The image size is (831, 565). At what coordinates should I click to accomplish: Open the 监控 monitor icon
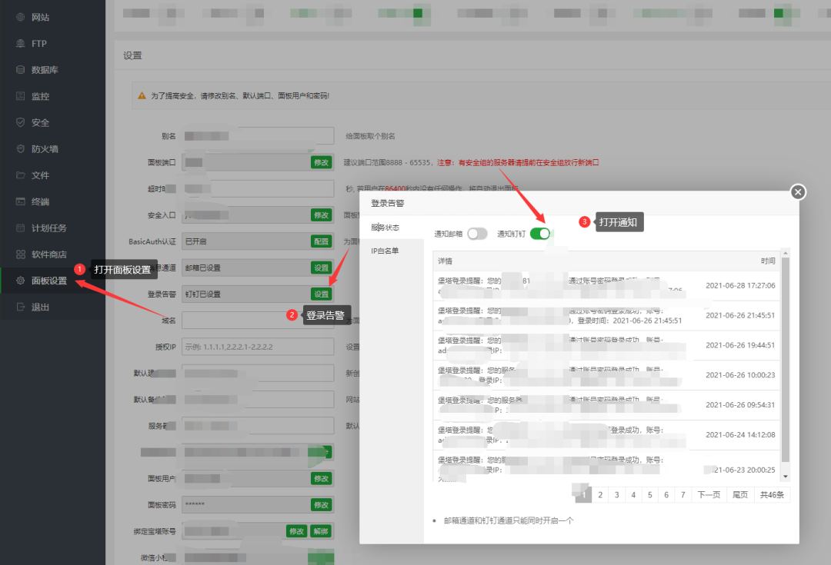pos(20,96)
